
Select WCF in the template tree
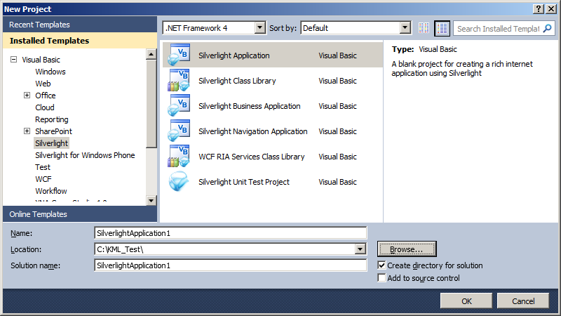pos(43,179)
